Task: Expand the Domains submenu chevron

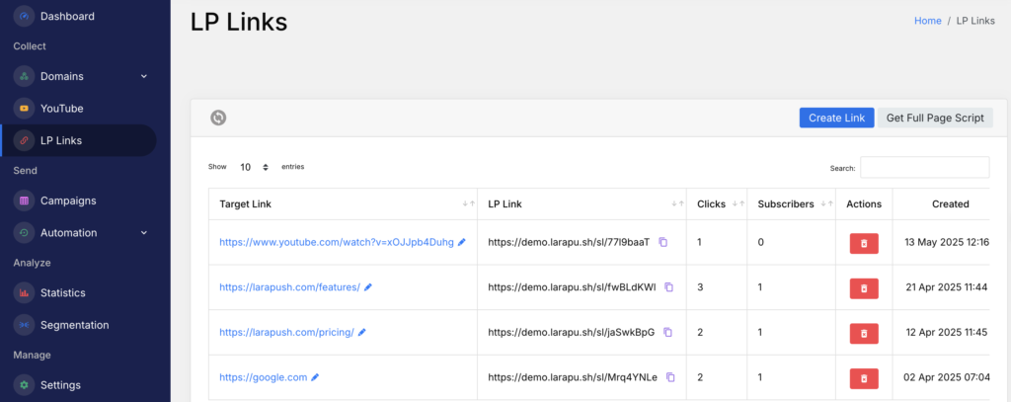Action: [x=144, y=76]
